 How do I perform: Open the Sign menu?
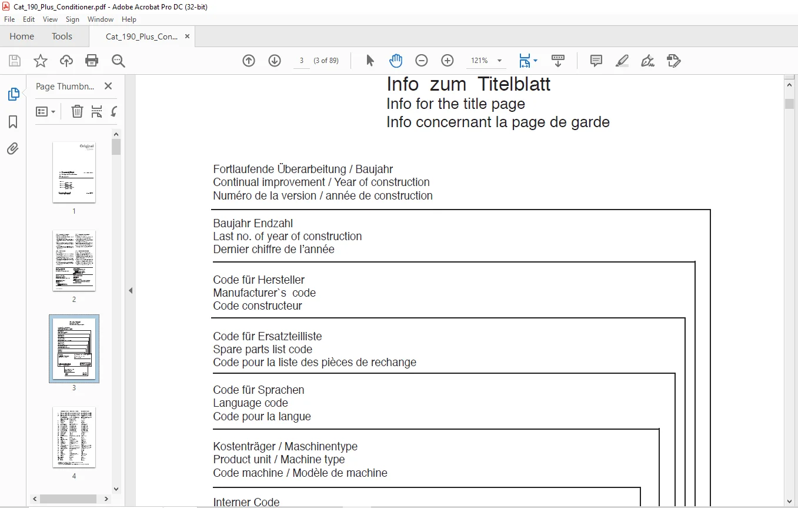72,19
